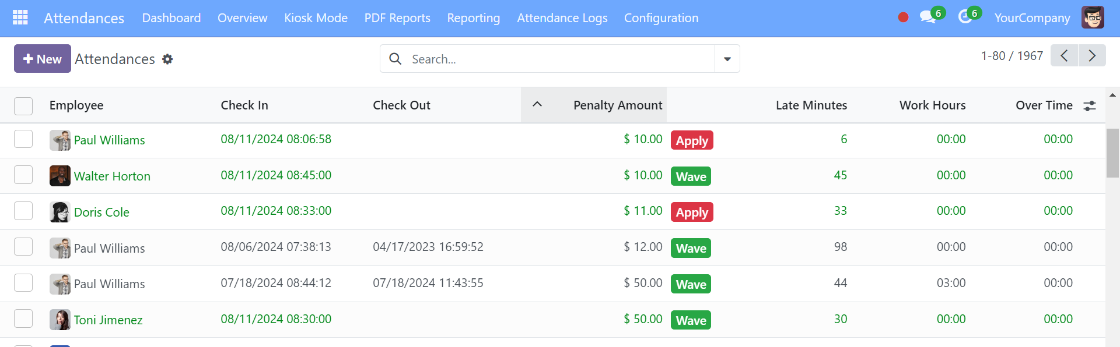The image size is (1120, 347).
Task: Expand the search options dropdown arrow
Action: [x=727, y=59]
